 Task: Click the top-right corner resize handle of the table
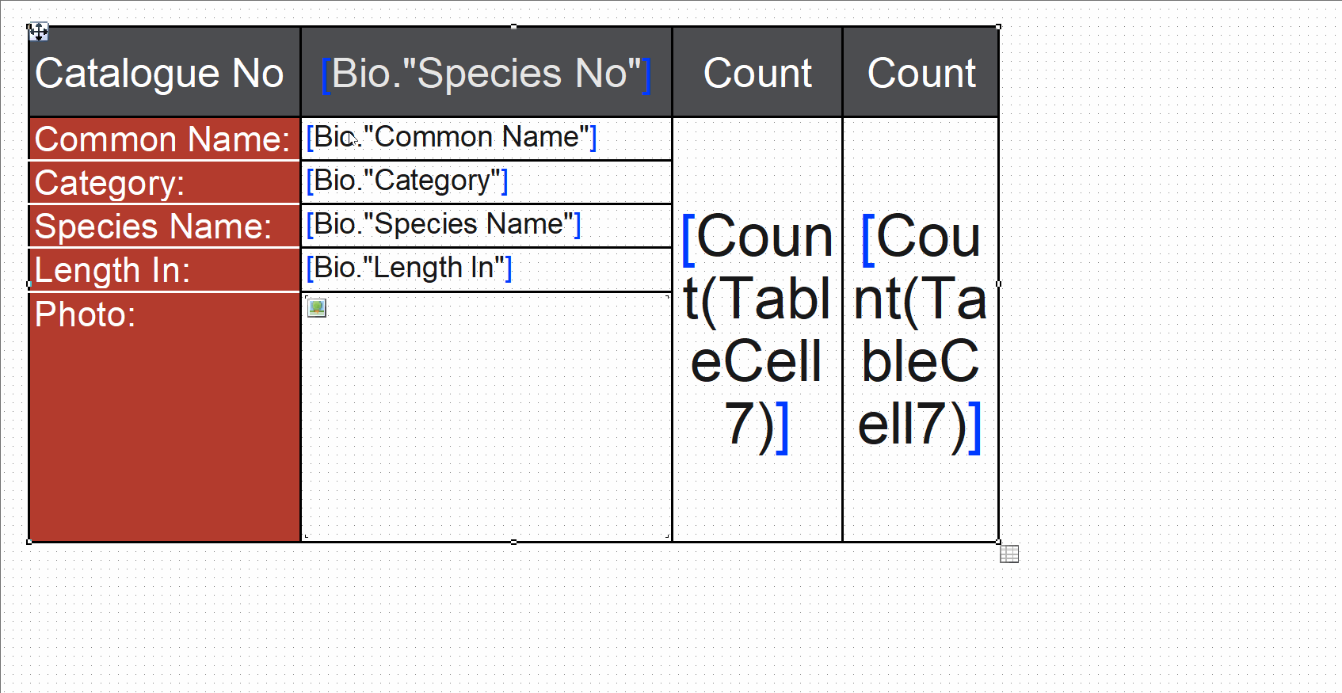pyautogui.click(x=998, y=27)
